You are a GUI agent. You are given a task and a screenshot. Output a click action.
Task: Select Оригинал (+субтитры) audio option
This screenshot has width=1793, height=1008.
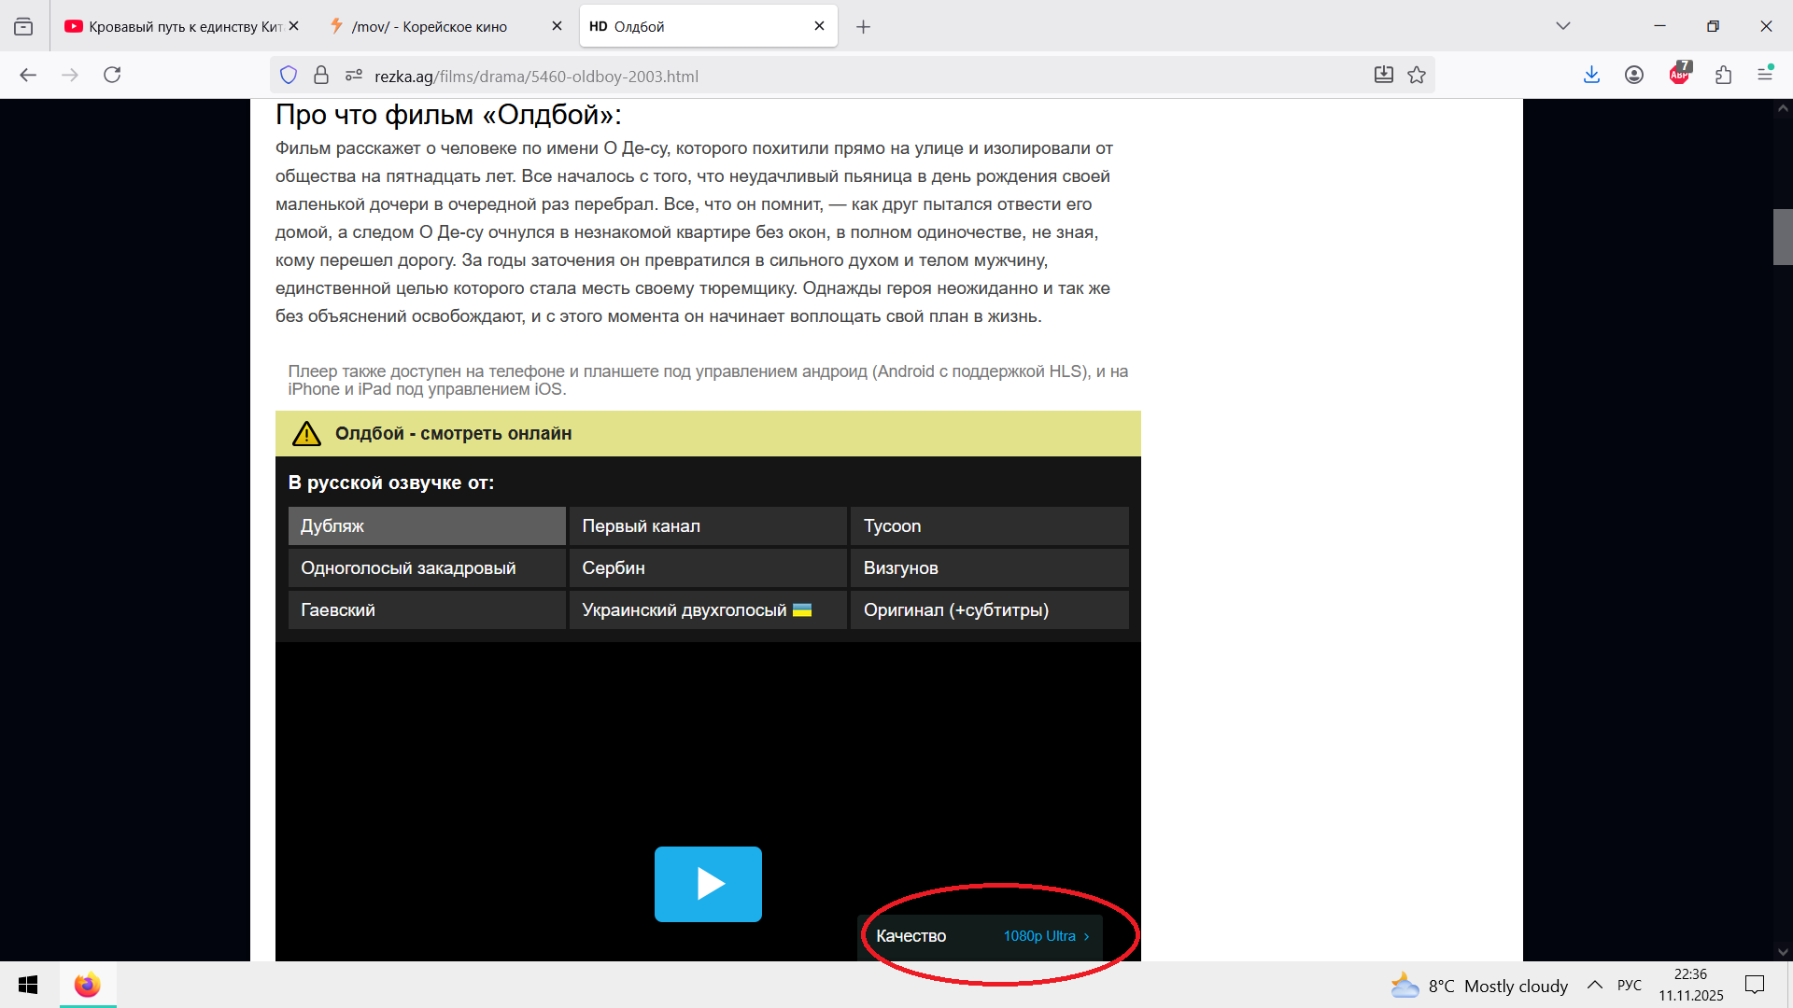988,609
